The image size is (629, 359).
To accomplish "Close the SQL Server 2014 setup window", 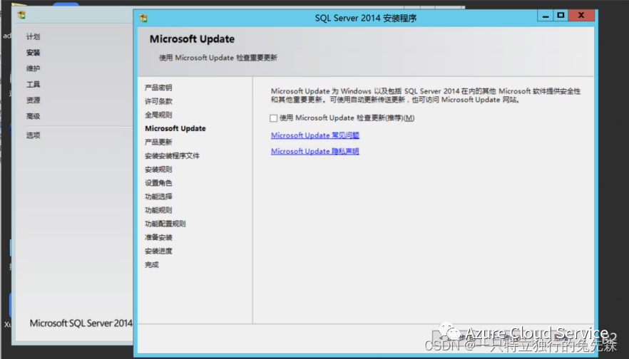I will 581,16.
